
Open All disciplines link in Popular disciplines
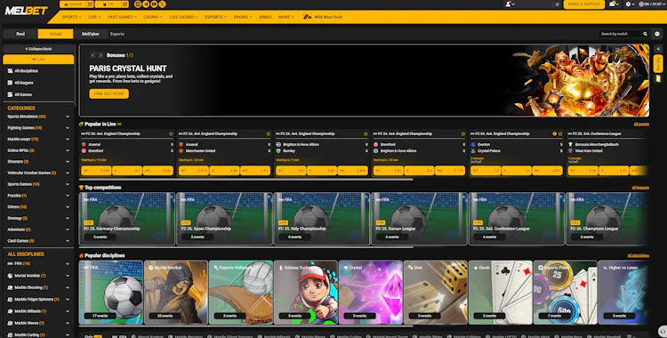point(638,256)
